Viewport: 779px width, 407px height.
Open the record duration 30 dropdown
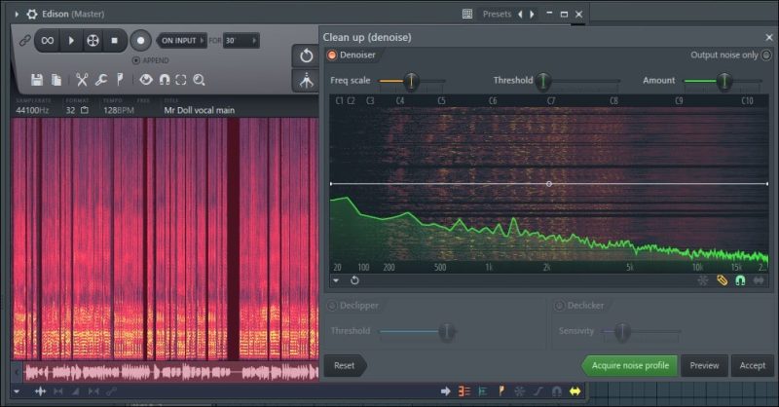coord(241,40)
